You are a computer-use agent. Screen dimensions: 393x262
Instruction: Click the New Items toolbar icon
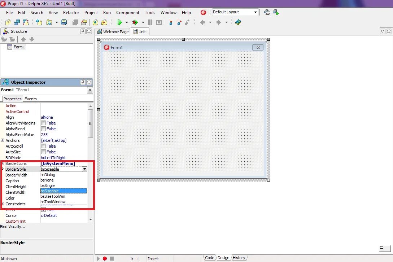[39, 22]
